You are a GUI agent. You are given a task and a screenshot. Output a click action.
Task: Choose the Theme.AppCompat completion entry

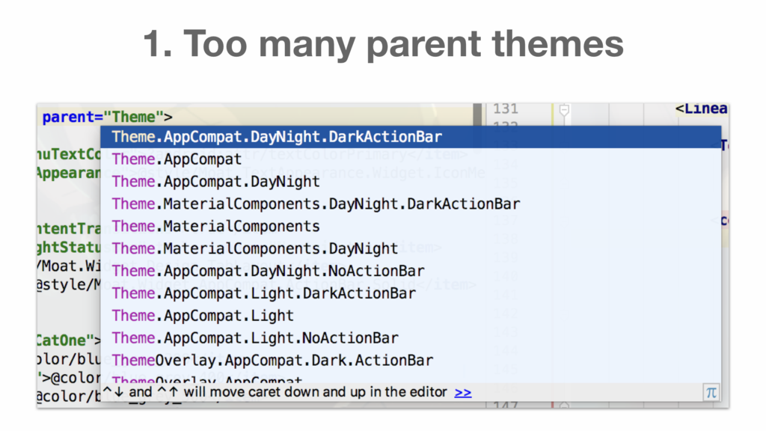(x=411, y=159)
